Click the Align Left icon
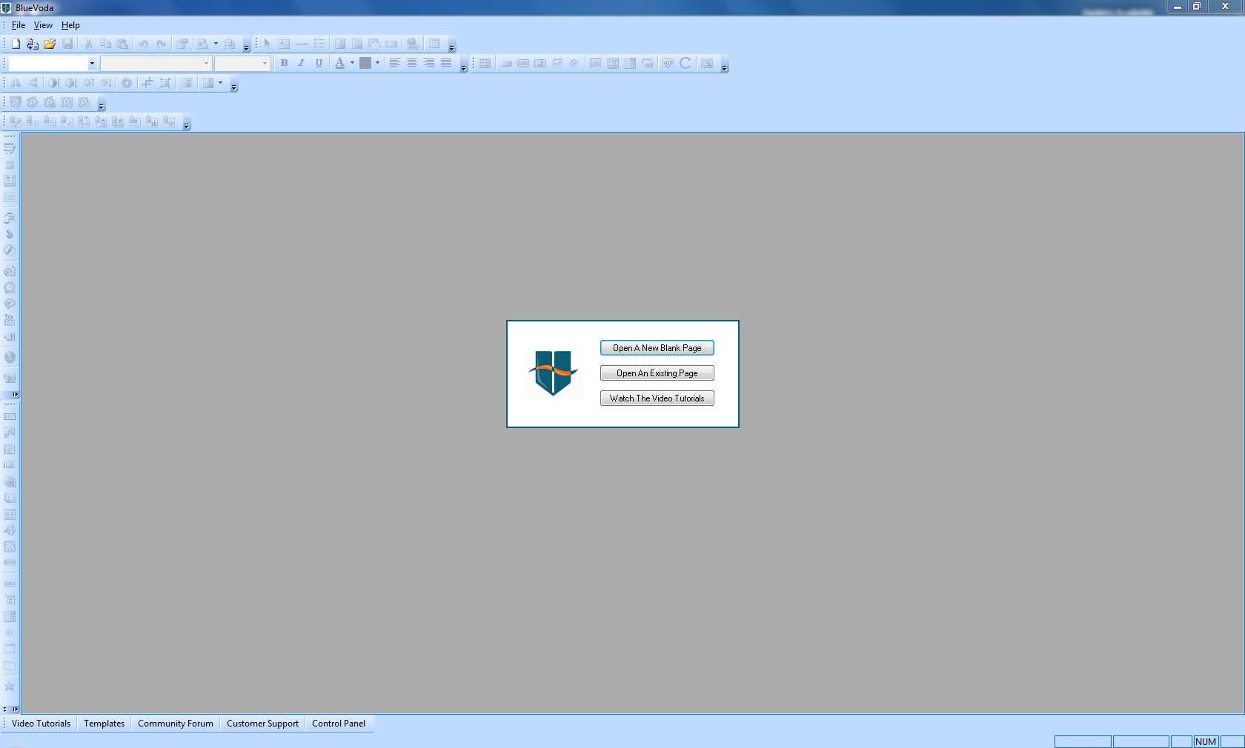 tap(395, 63)
